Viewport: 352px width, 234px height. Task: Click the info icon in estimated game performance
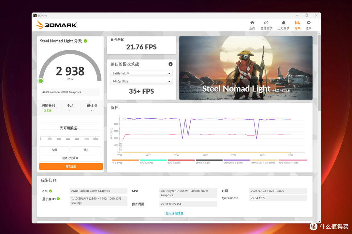(170, 64)
